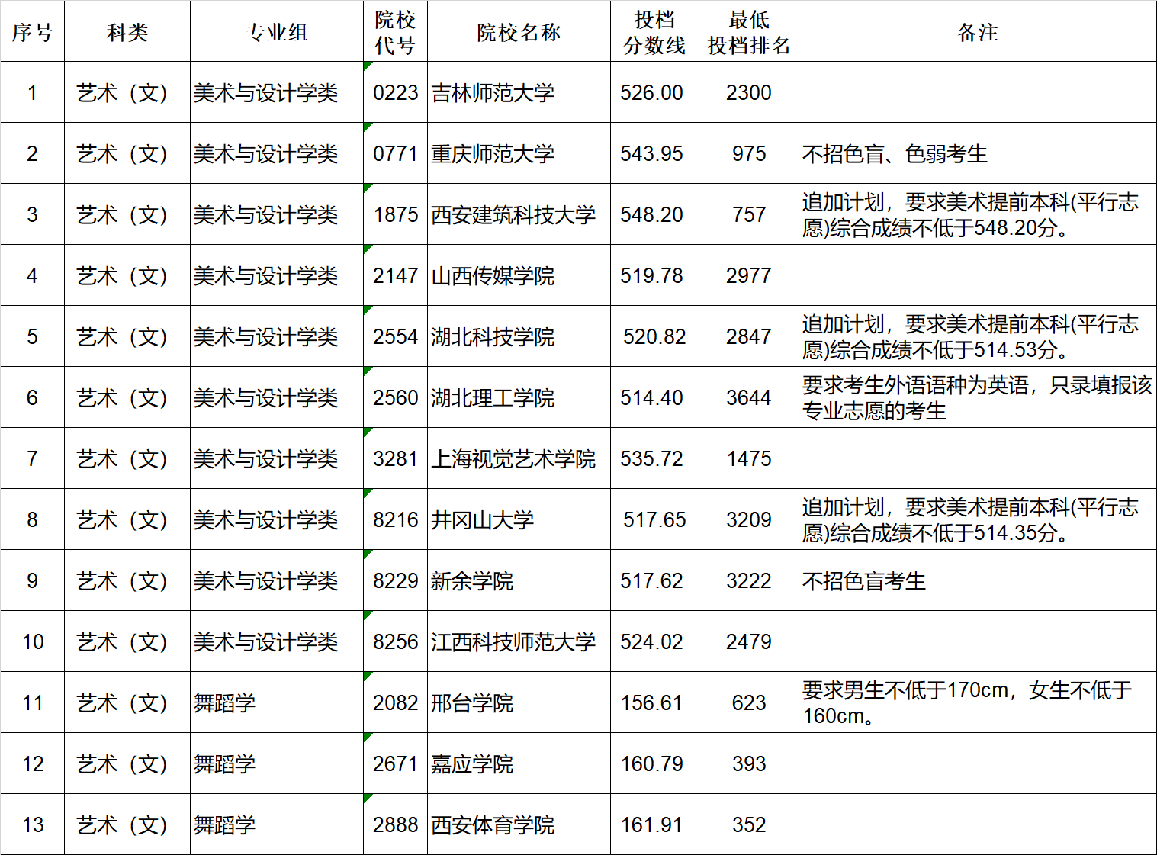
Task: Select 舞蹈学 in row 12
Action: [277, 763]
